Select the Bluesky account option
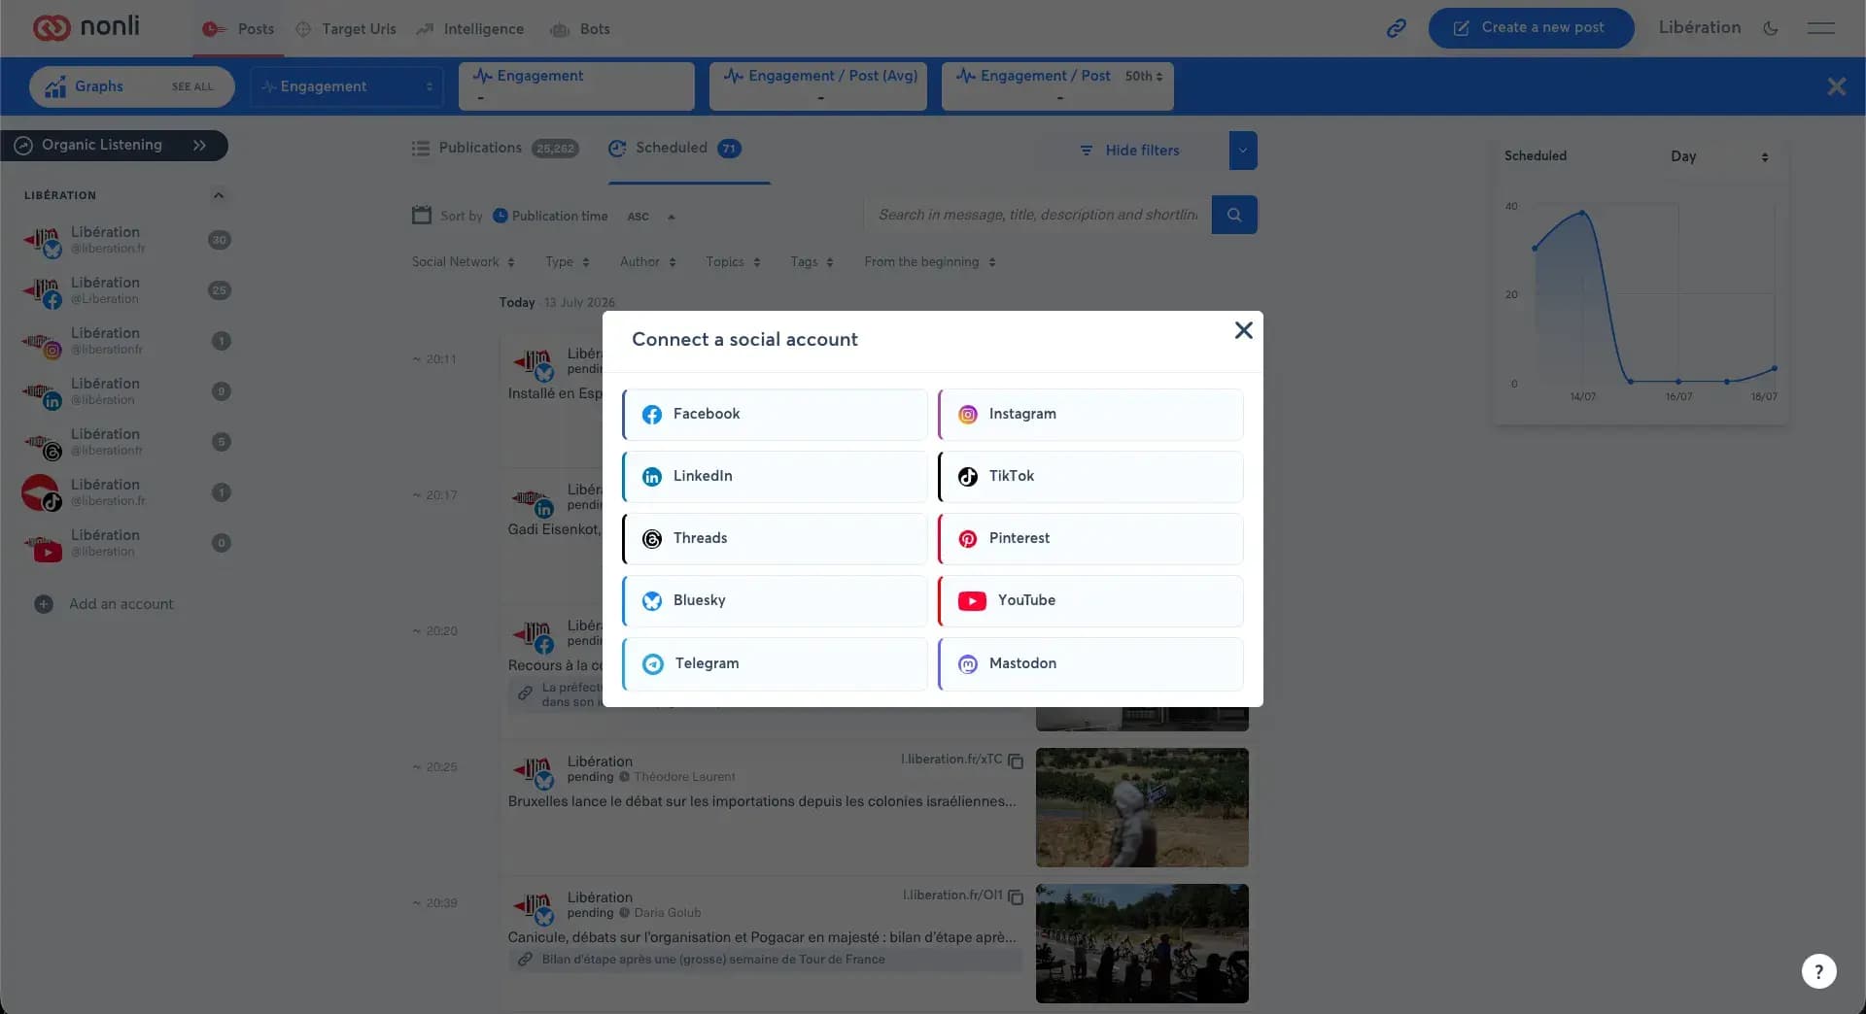Image resolution: width=1866 pixels, height=1014 pixels. tap(775, 601)
